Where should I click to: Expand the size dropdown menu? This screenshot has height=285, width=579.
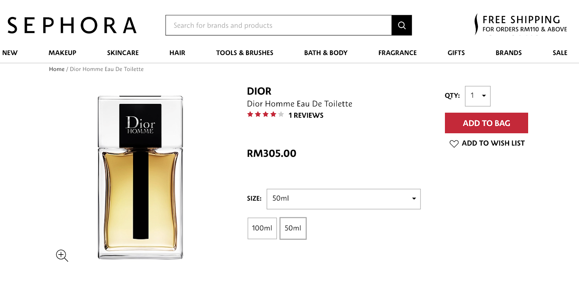click(x=343, y=199)
